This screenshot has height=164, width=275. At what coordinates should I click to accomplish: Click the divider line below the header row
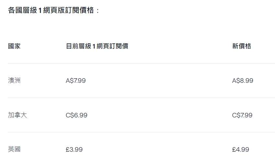(x=141, y=63)
